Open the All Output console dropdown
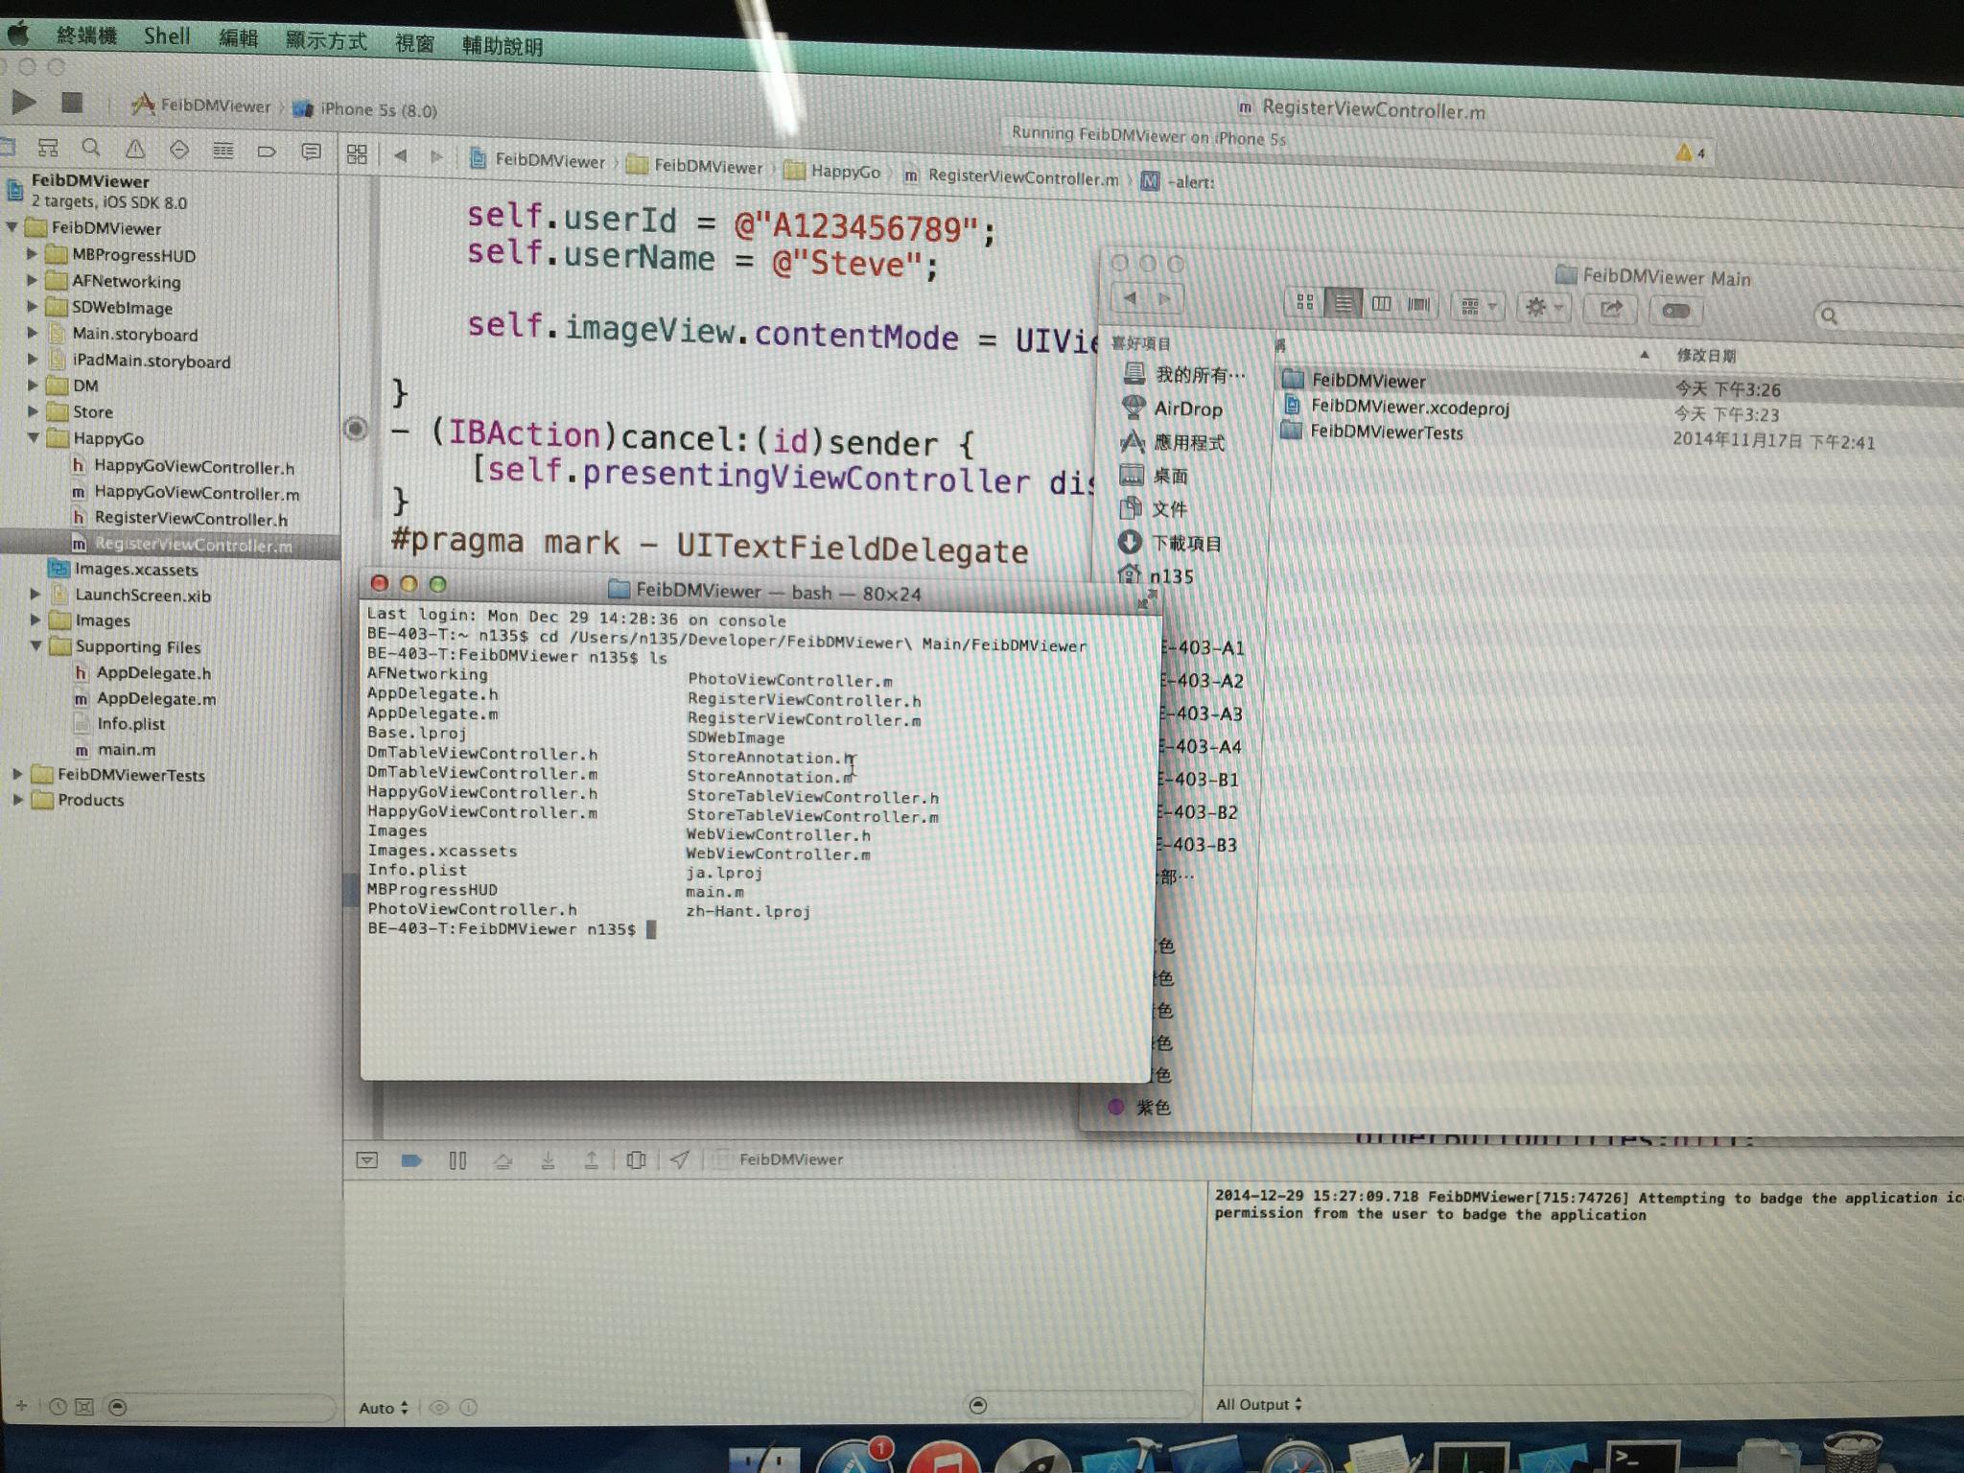This screenshot has width=1964, height=1473. pos(1259,1404)
